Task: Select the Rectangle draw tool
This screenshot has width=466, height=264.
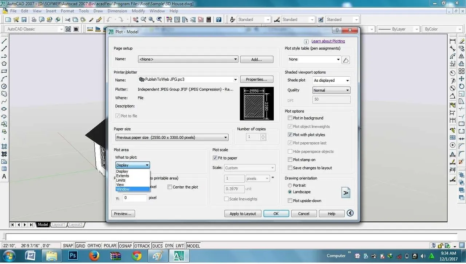Action: tap(4, 71)
